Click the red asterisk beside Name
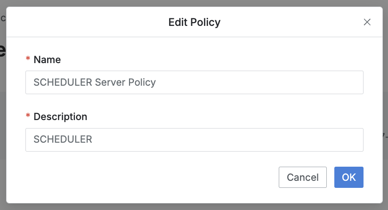 coord(28,60)
